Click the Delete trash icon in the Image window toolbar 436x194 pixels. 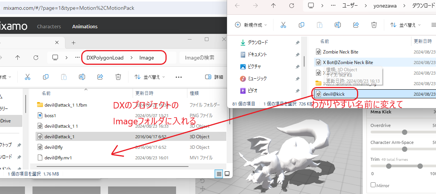[118, 77]
